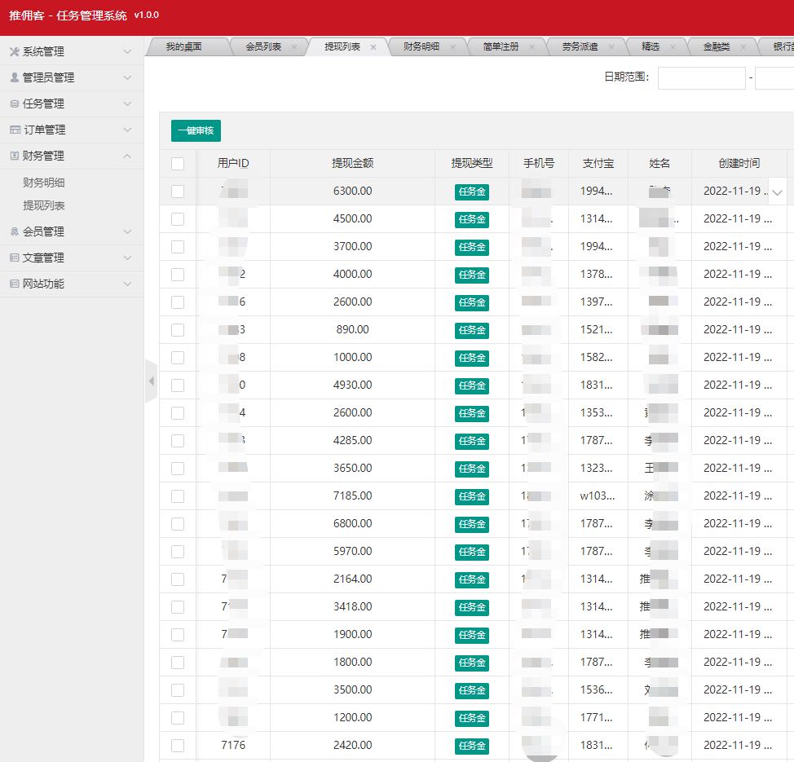Open 提现列表 link in the sidebar
Image resolution: width=794 pixels, height=762 pixels.
[44, 205]
